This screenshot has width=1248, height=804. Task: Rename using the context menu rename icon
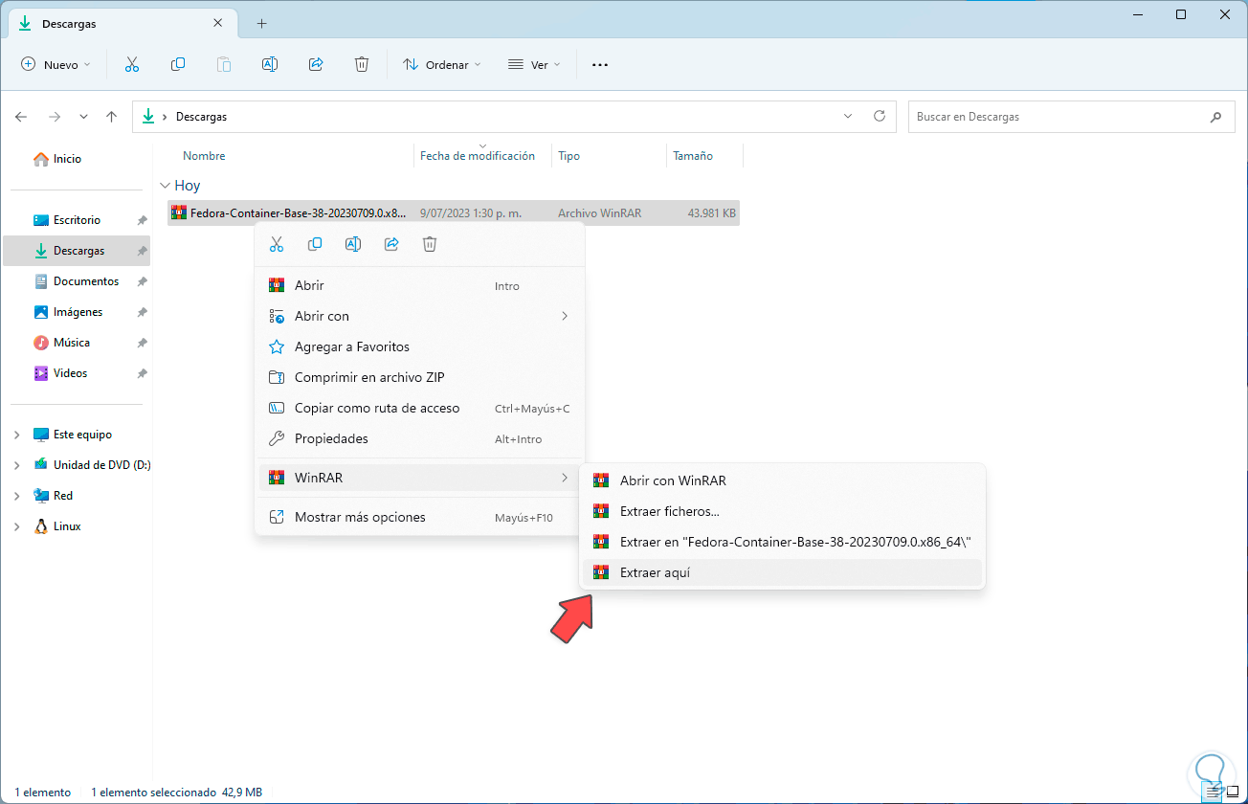click(x=353, y=244)
